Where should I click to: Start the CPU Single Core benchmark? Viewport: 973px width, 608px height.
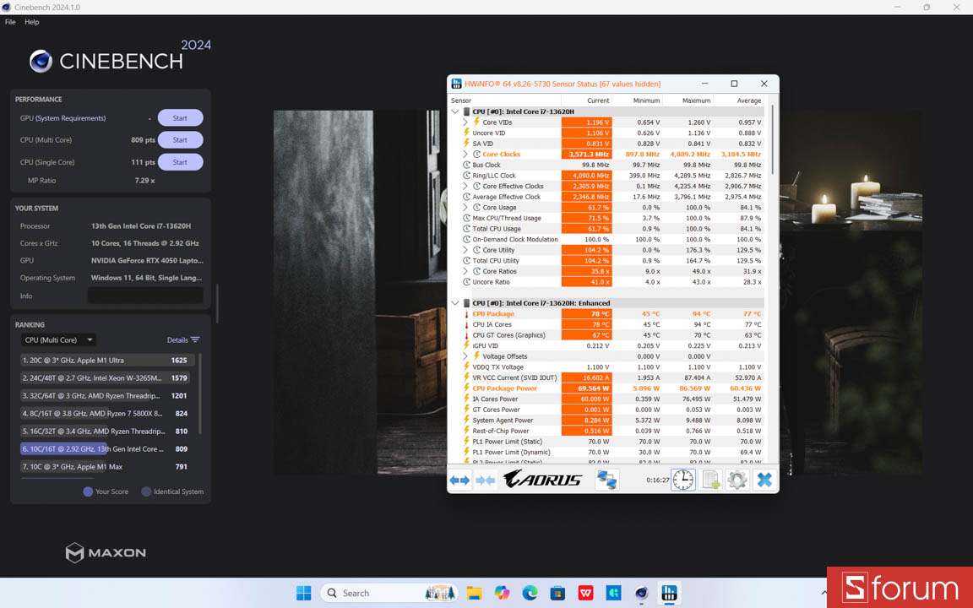pyautogui.click(x=180, y=161)
